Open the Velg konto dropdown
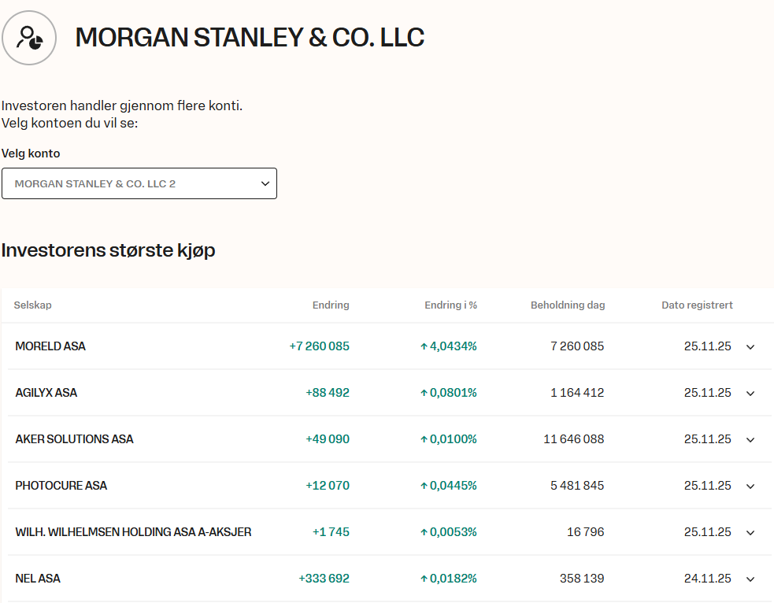 pyautogui.click(x=139, y=183)
